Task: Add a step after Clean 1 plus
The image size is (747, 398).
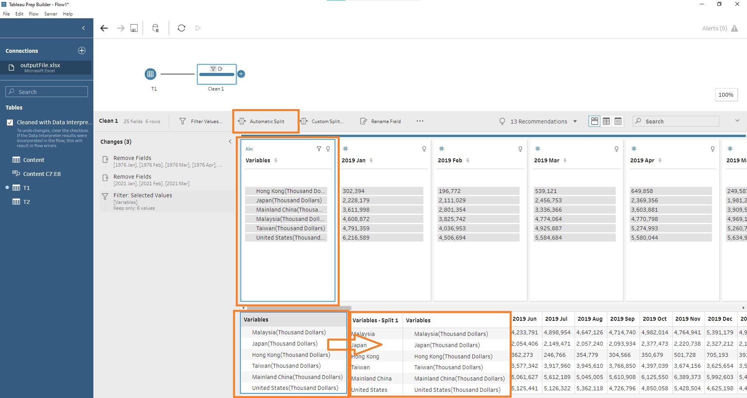Action: tap(241, 74)
